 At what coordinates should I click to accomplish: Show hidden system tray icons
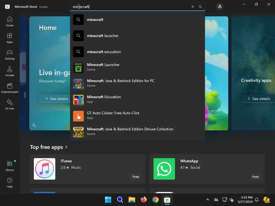click(x=208, y=200)
